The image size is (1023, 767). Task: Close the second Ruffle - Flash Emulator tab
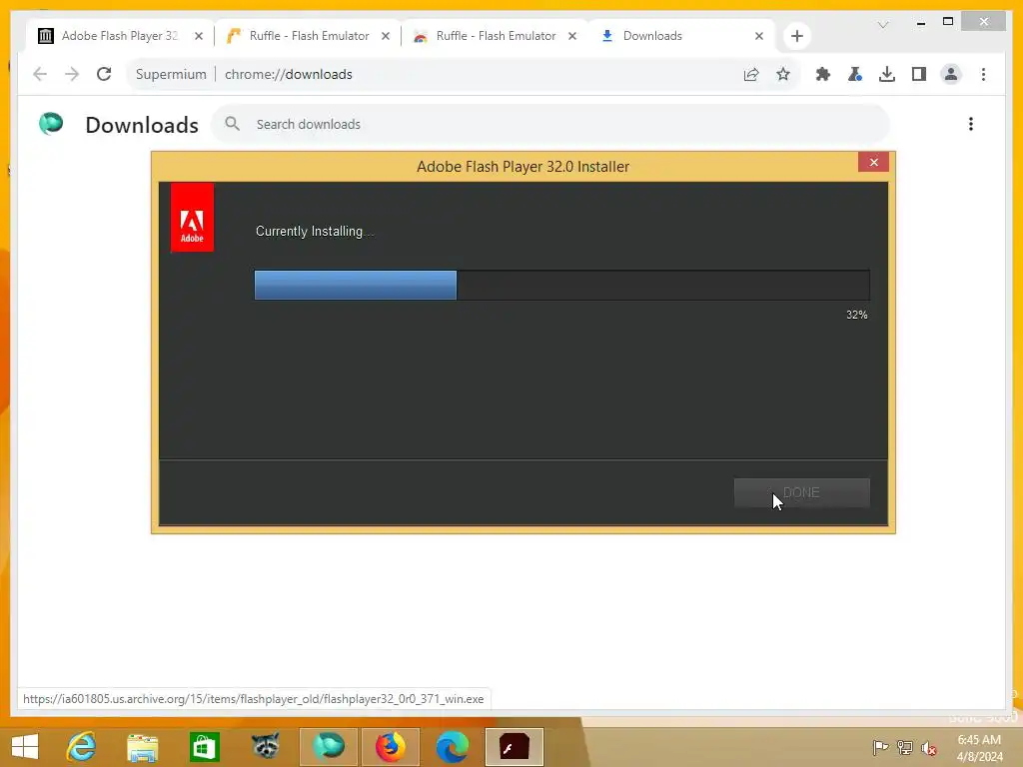pos(572,36)
